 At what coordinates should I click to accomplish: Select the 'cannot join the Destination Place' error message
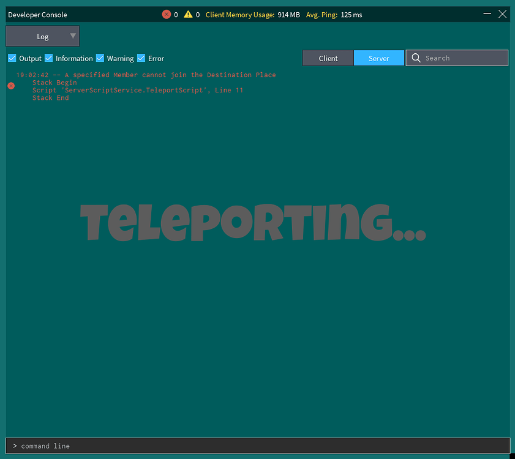[x=170, y=75]
